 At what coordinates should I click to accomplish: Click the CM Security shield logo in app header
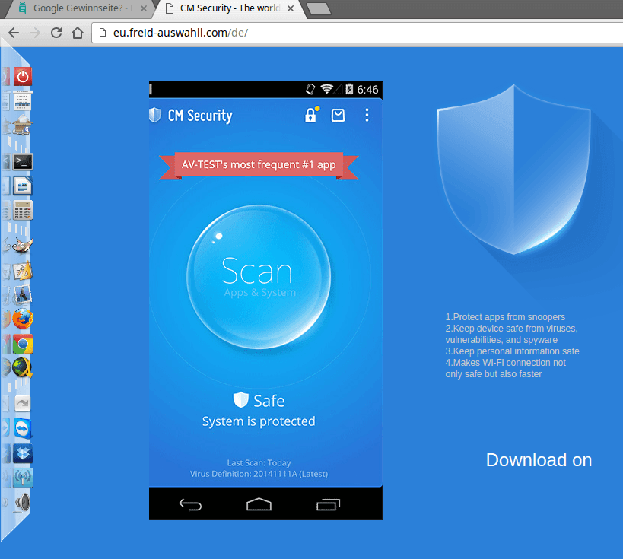pos(155,115)
